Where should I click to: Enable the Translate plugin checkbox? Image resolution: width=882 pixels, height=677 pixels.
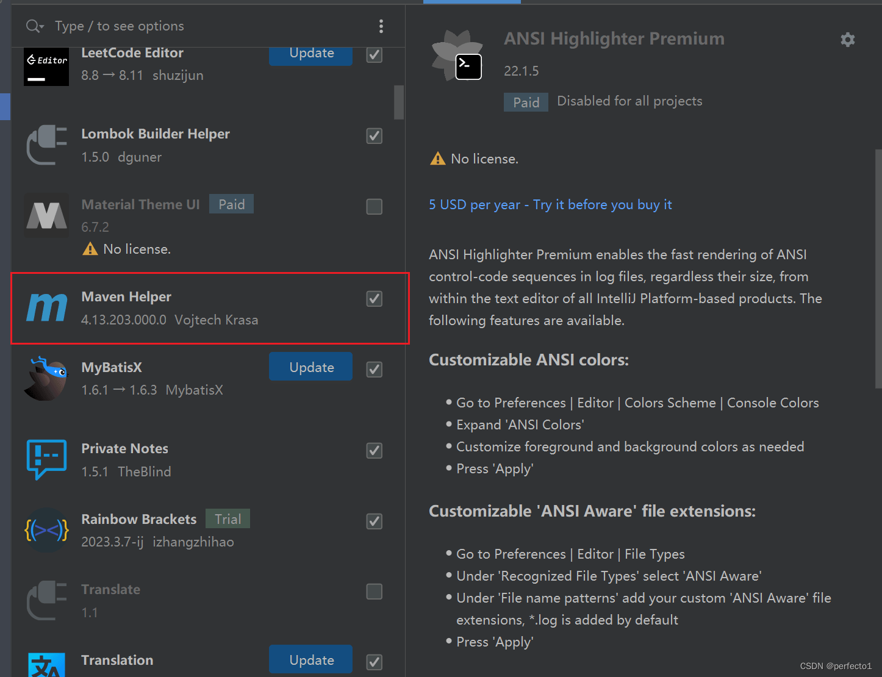[x=375, y=592]
